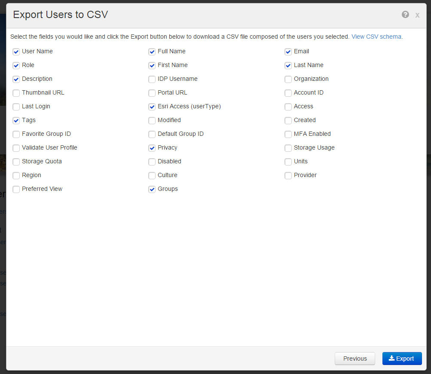The image size is (431, 374).
Task: Deselect the Email checkbox
Action: tap(288, 52)
